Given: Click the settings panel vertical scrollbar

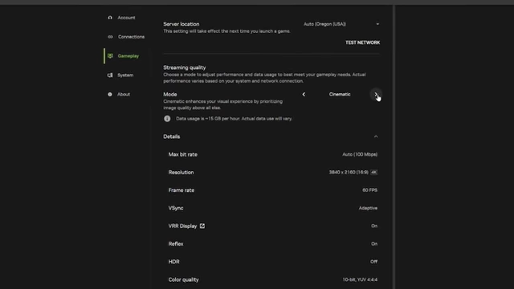Looking at the screenshot, I should 394,147.
